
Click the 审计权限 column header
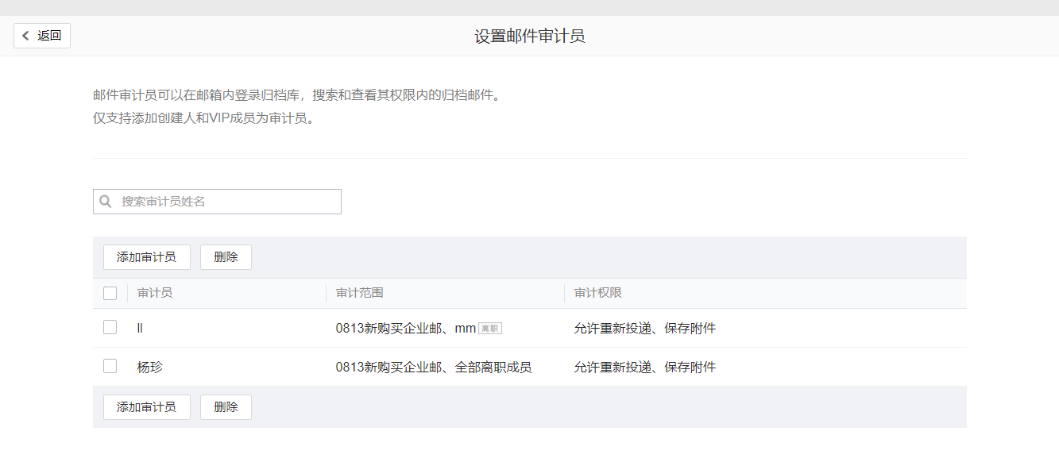coord(595,292)
